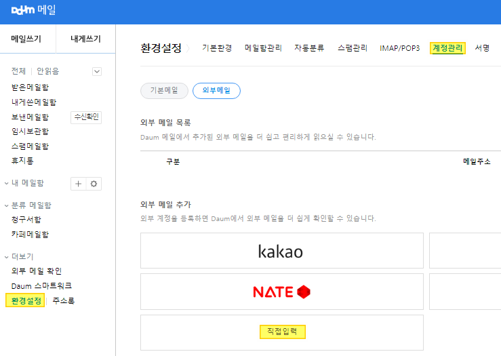Switch to the 메일함관리 tab
The height and width of the screenshot is (356, 501).
(263, 48)
